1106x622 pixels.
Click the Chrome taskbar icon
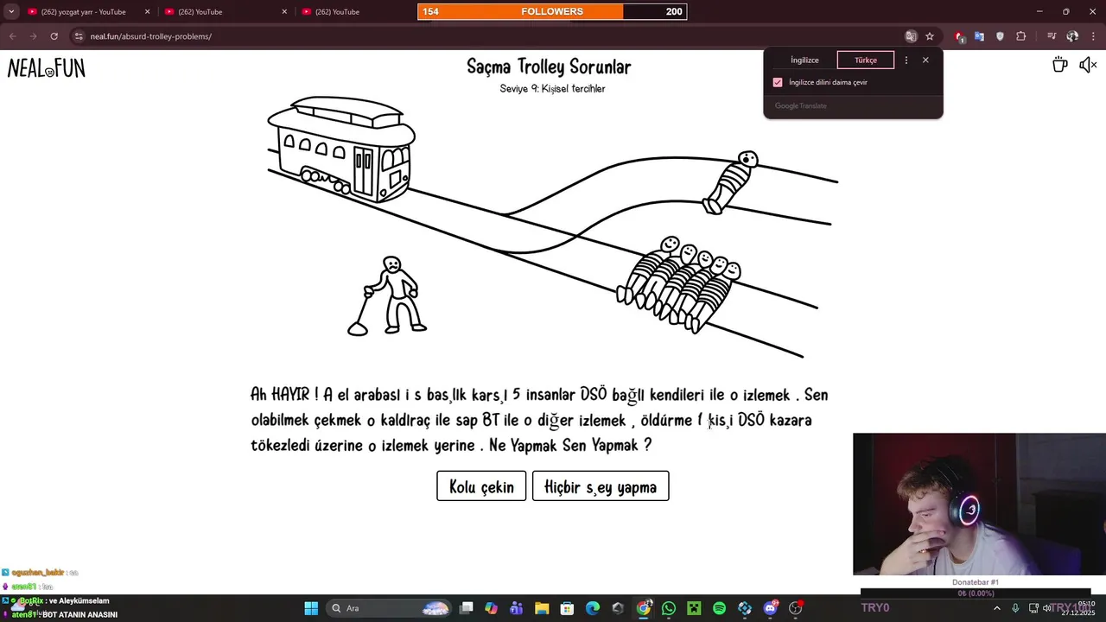pos(644,608)
